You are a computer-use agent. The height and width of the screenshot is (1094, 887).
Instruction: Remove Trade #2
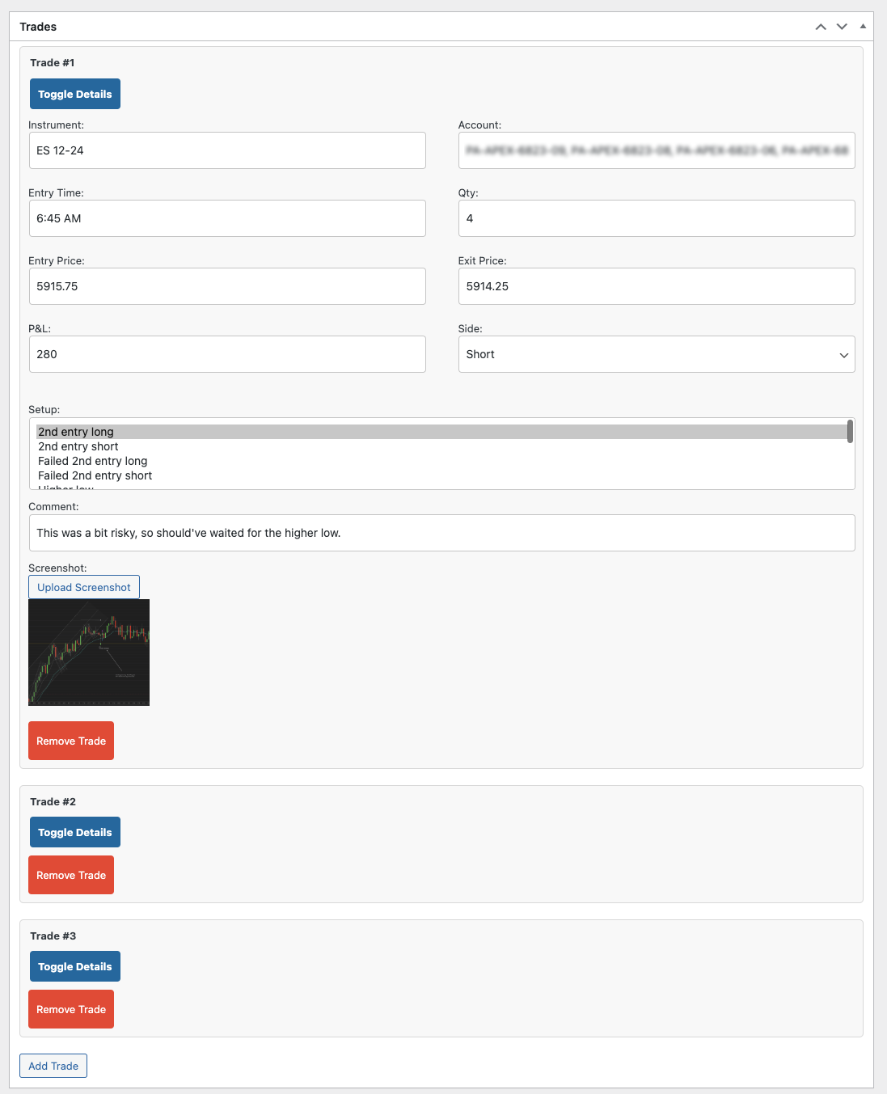71,875
